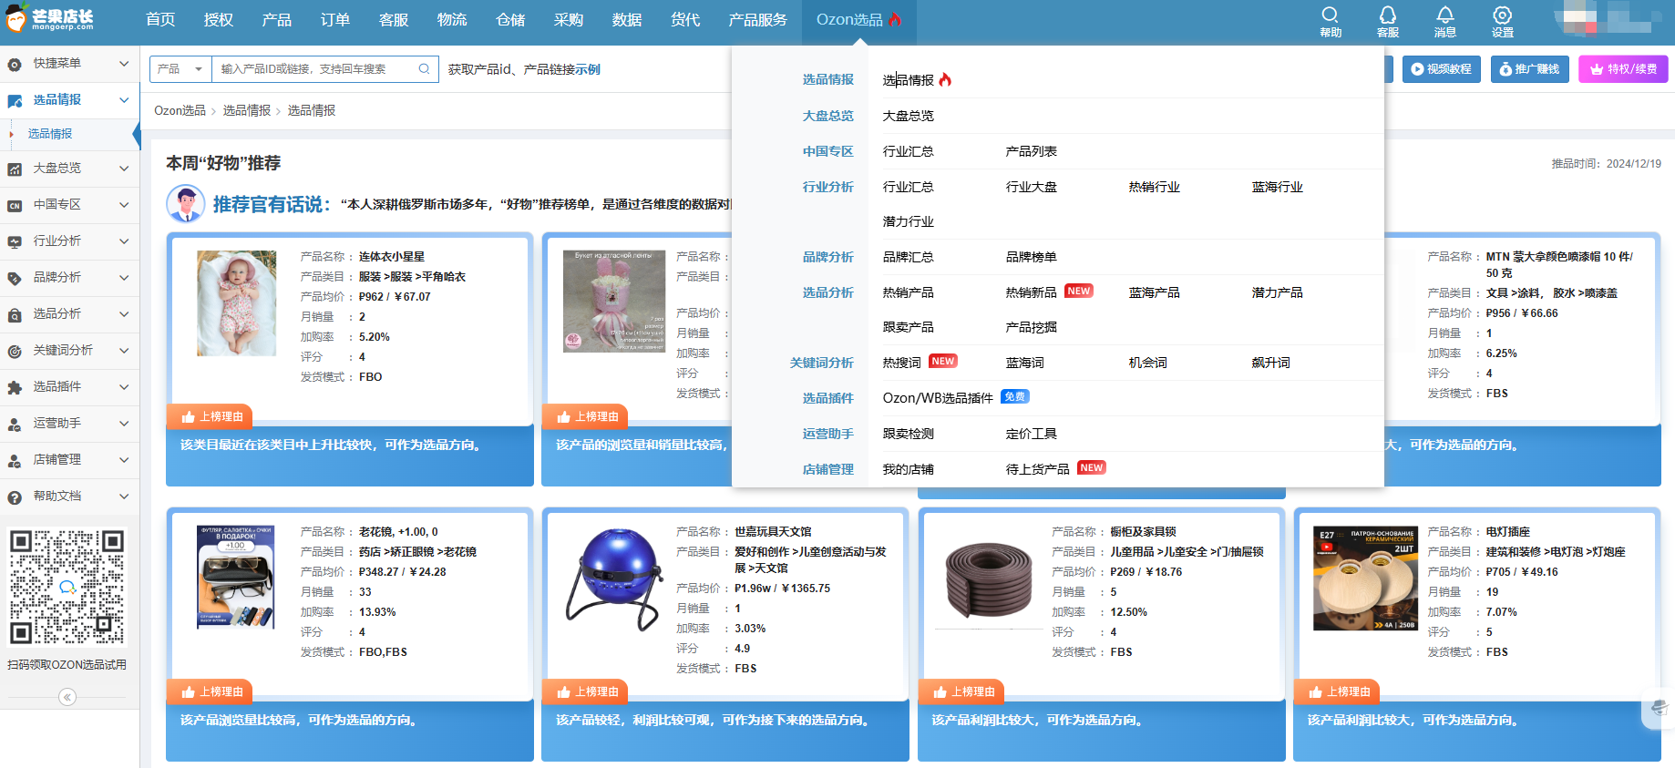
Task: Open the 产品链接示例 link
Action: click(x=561, y=69)
